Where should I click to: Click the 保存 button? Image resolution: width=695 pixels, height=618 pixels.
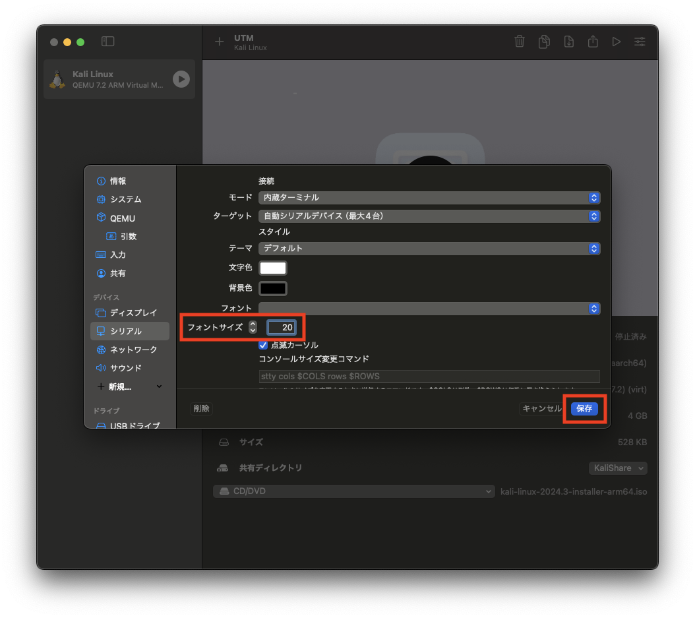tap(584, 408)
